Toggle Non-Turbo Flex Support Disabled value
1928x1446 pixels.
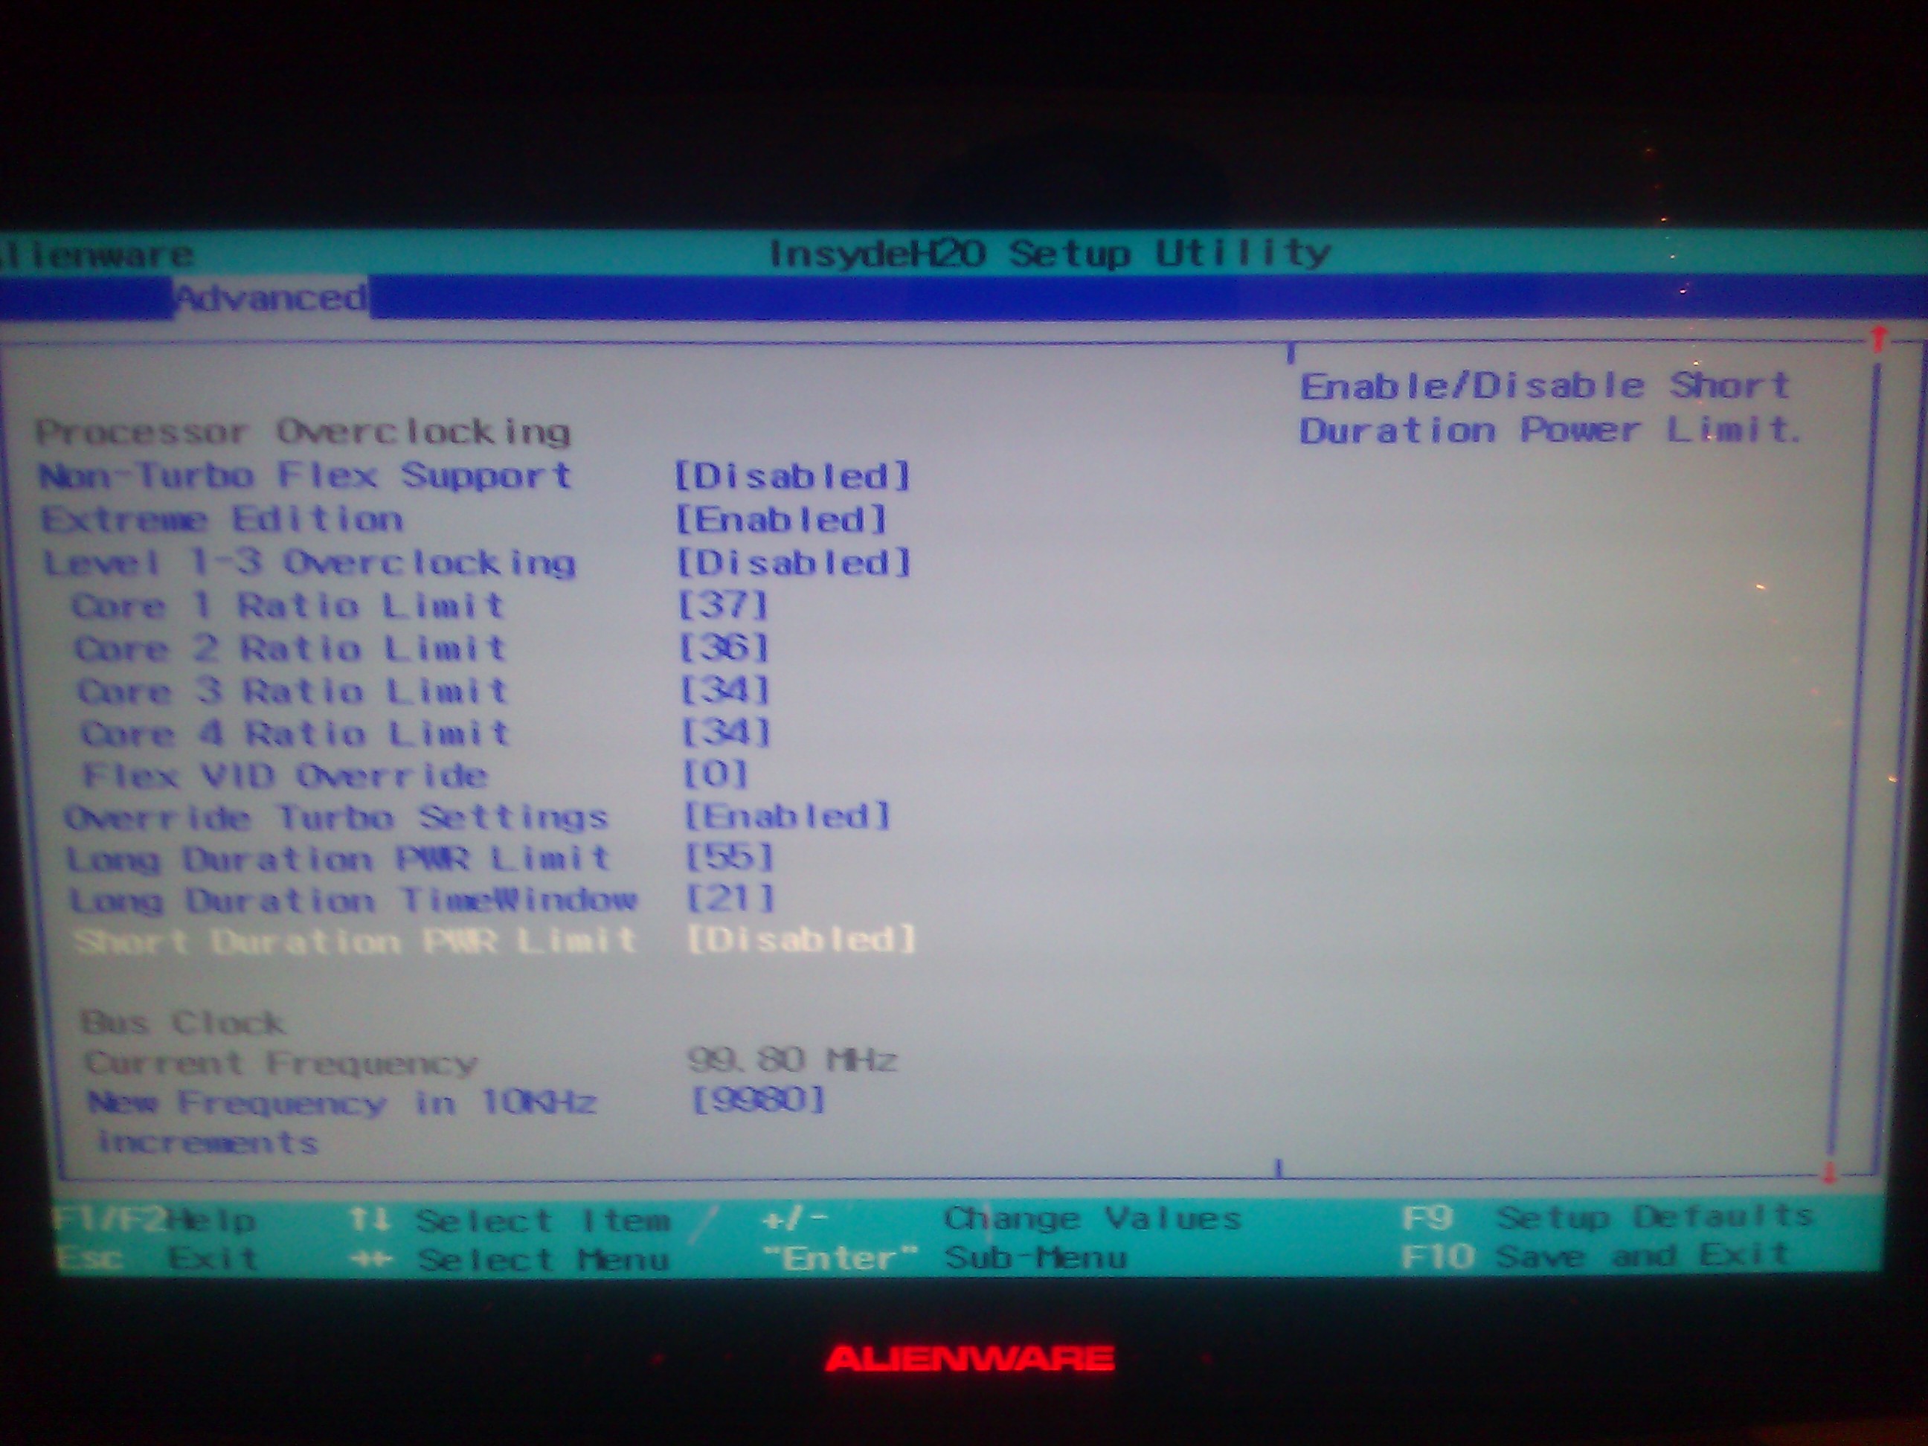tap(792, 476)
